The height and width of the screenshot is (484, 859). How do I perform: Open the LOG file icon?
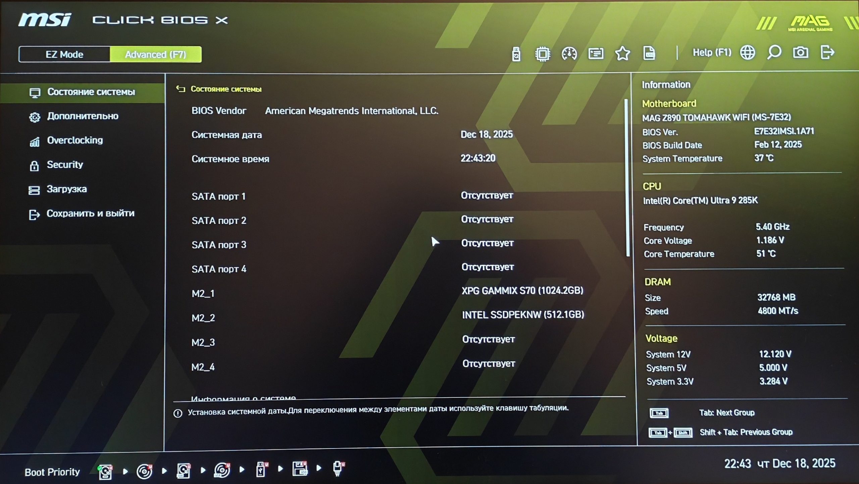[x=649, y=53]
